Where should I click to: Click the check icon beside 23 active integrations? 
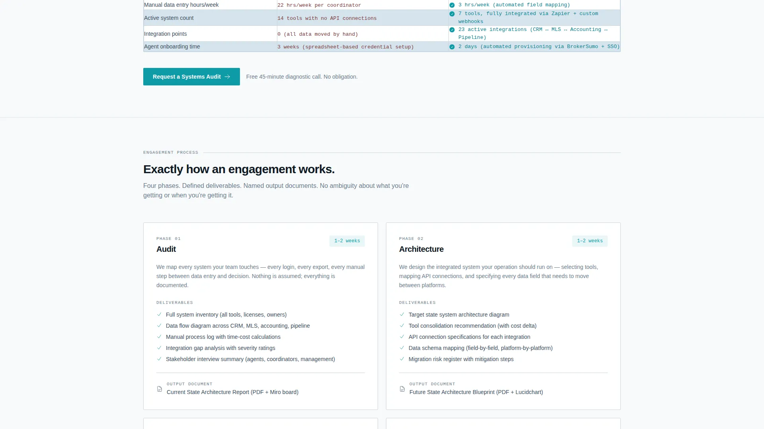pos(452,30)
